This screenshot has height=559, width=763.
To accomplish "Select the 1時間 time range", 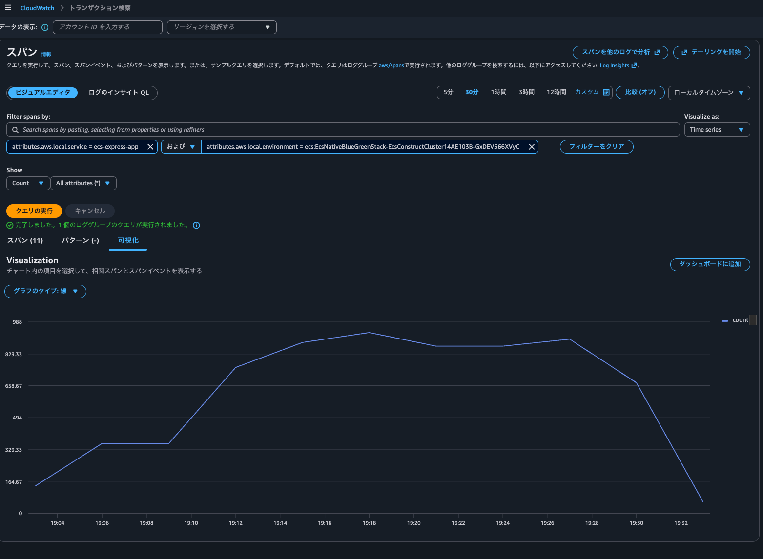I will [498, 92].
